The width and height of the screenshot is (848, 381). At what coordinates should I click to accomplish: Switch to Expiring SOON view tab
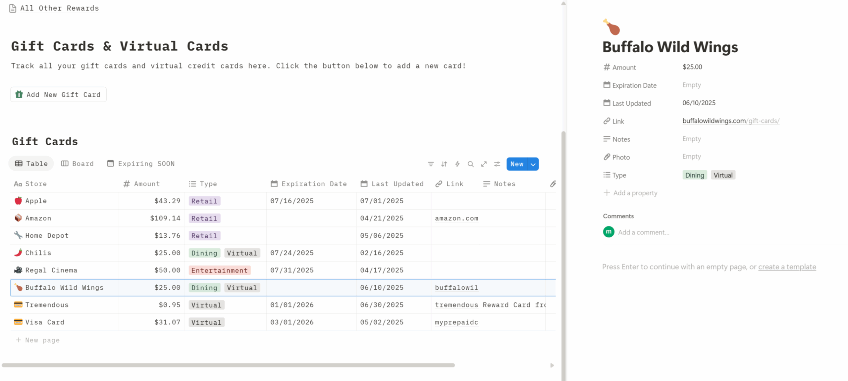141,164
